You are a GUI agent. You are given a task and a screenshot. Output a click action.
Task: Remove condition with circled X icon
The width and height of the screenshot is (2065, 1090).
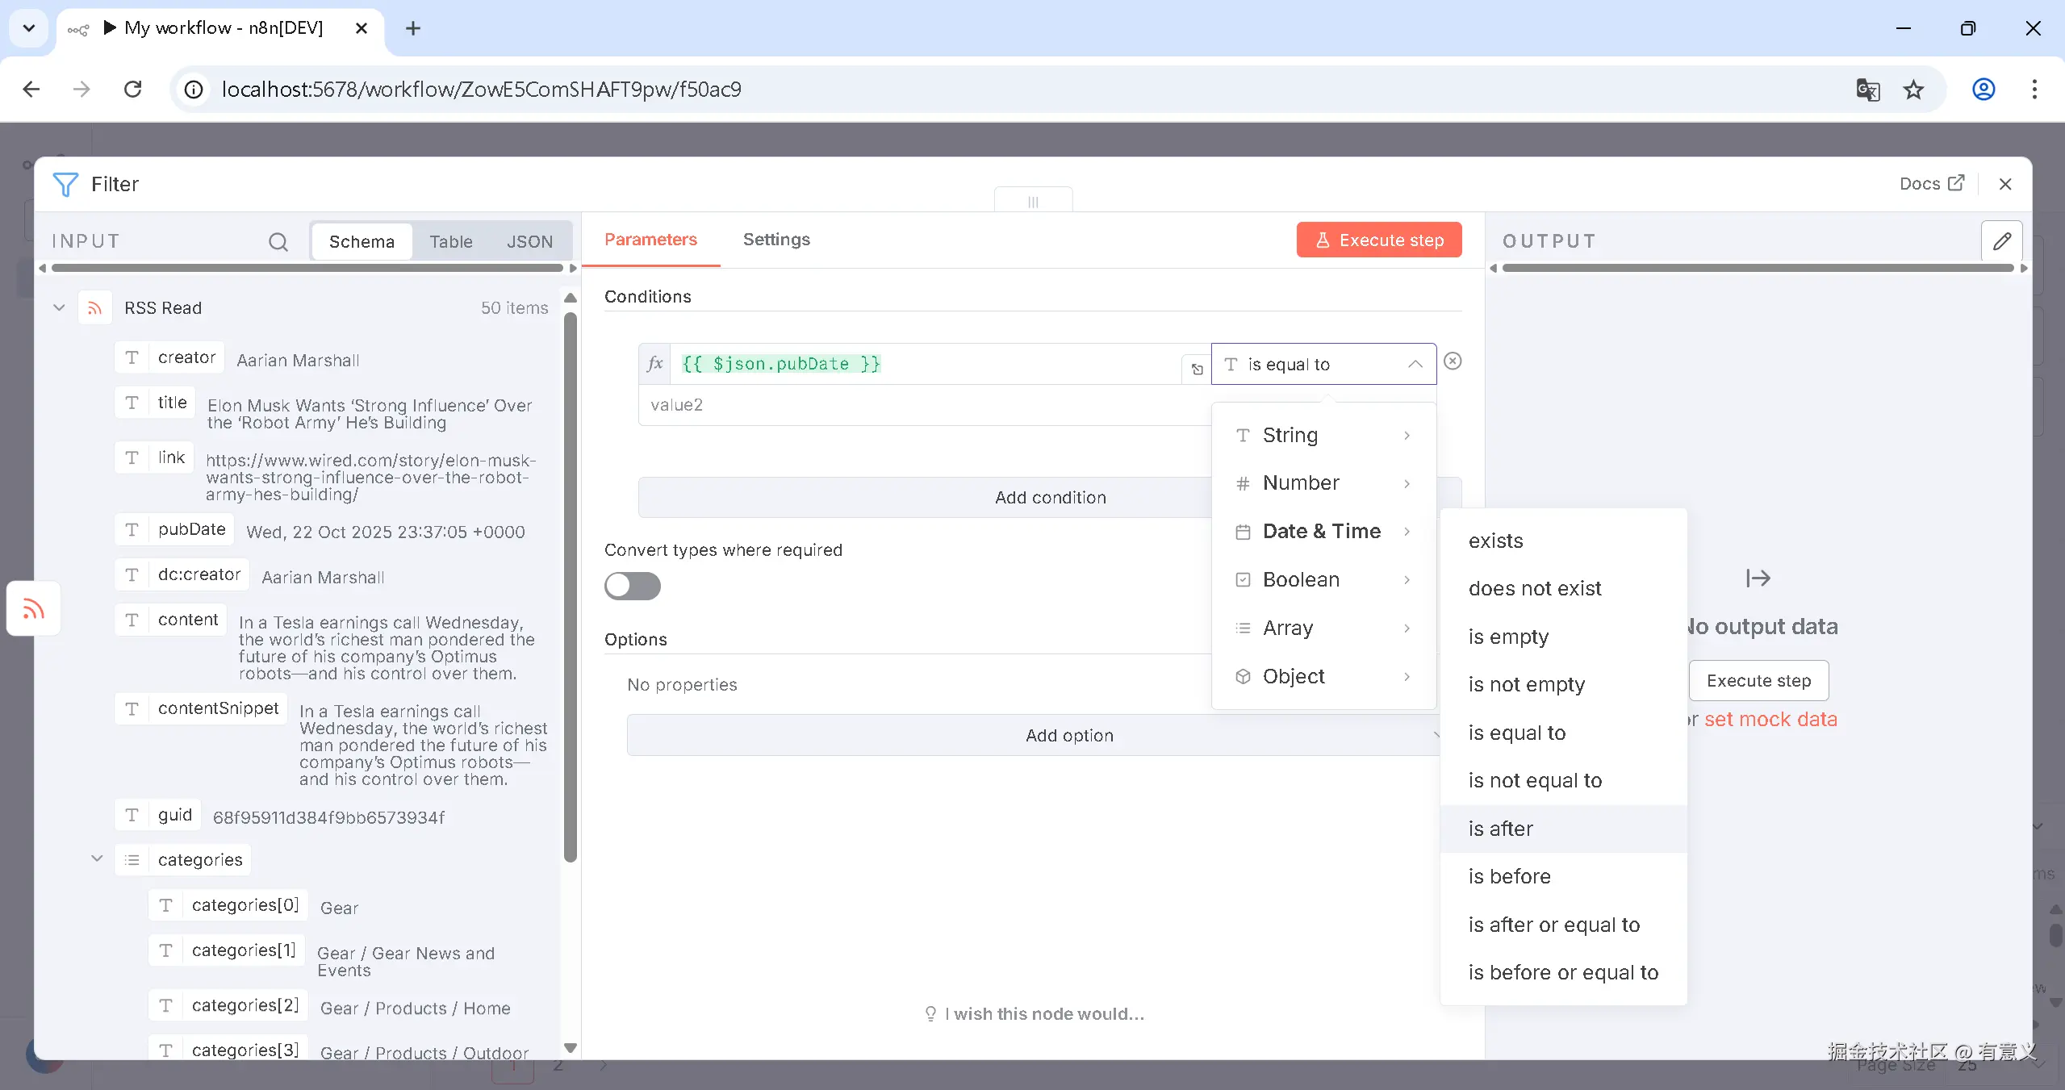tap(1453, 361)
